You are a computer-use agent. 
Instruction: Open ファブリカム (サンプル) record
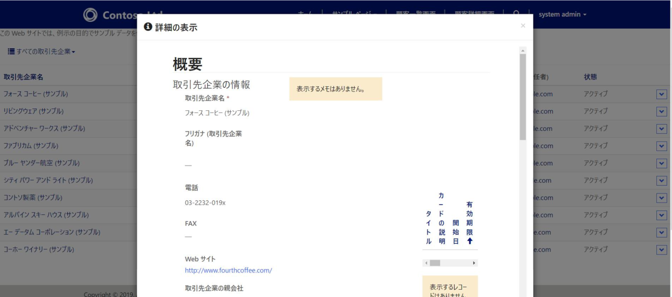(31, 146)
